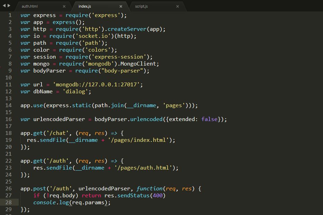Viewport: 323px width, 215px height.
Task: Click 'createServer' on line 3
Action: pyautogui.click(x=127, y=29)
